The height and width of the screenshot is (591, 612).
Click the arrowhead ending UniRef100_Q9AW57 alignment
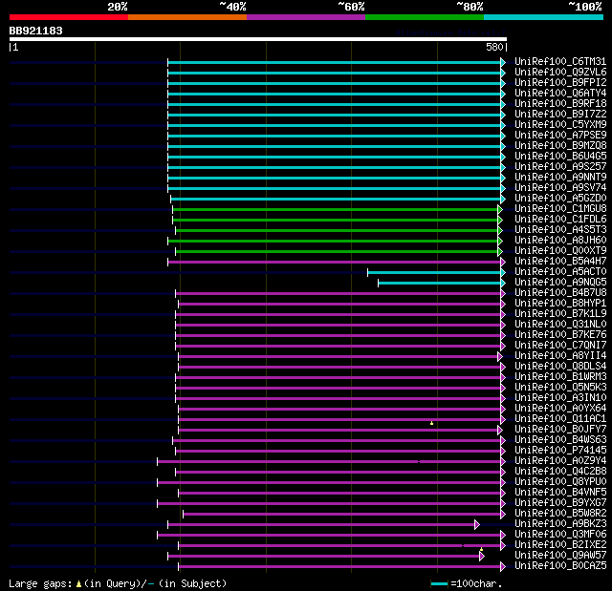[482, 557]
